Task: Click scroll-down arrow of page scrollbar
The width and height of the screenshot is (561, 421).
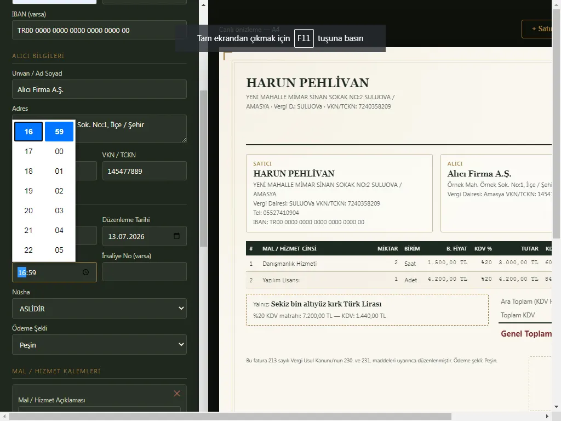Action: 557,407
